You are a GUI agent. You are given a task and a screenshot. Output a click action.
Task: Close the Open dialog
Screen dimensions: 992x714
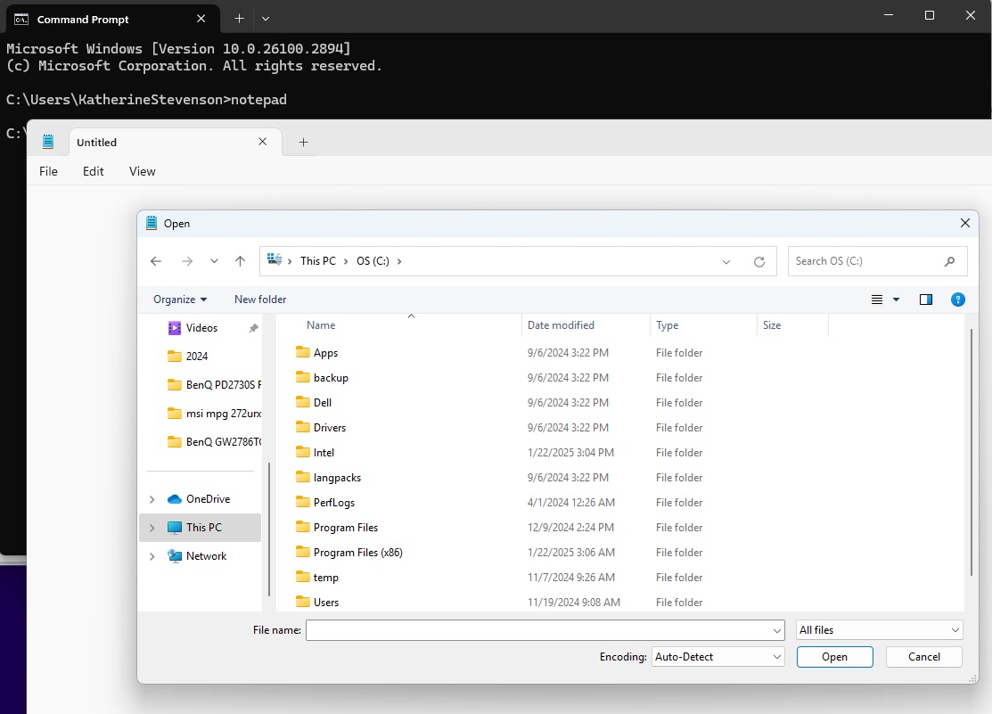point(964,223)
